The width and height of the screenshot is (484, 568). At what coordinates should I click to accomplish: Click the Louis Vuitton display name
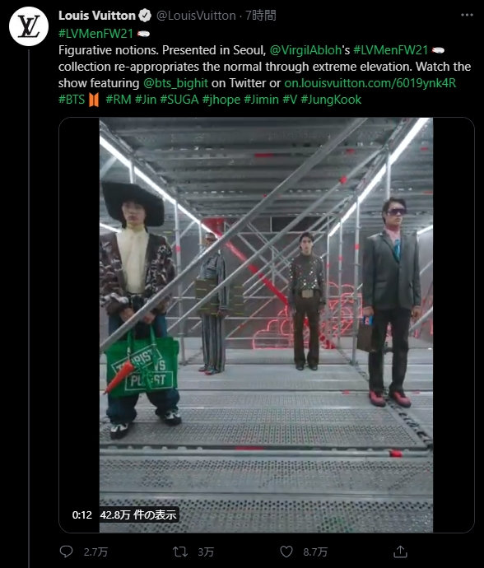(97, 15)
